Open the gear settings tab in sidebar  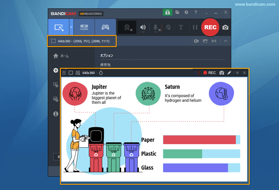pyautogui.click(x=56, y=70)
